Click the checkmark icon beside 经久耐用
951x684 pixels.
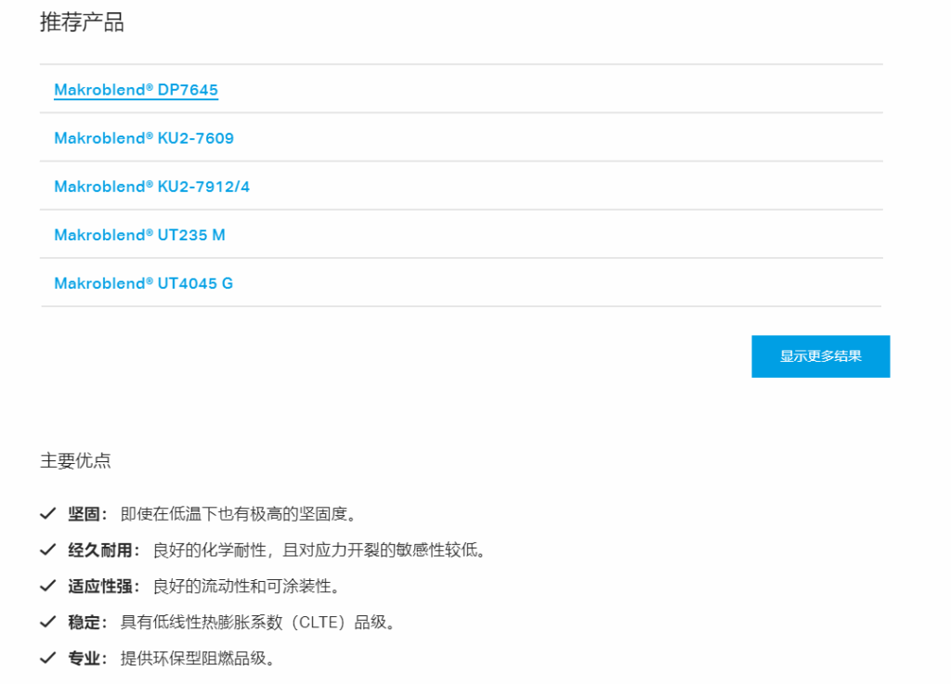tap(48, 549)
